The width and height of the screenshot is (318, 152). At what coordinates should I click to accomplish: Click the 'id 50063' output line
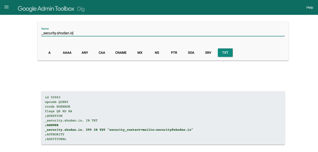coord(53,97)
